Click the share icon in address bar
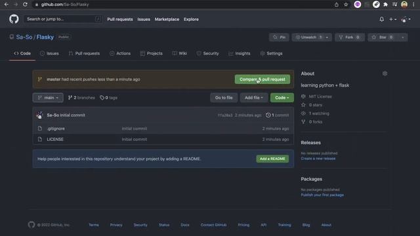This screenshot has height=236, width=420. (337, 5)
